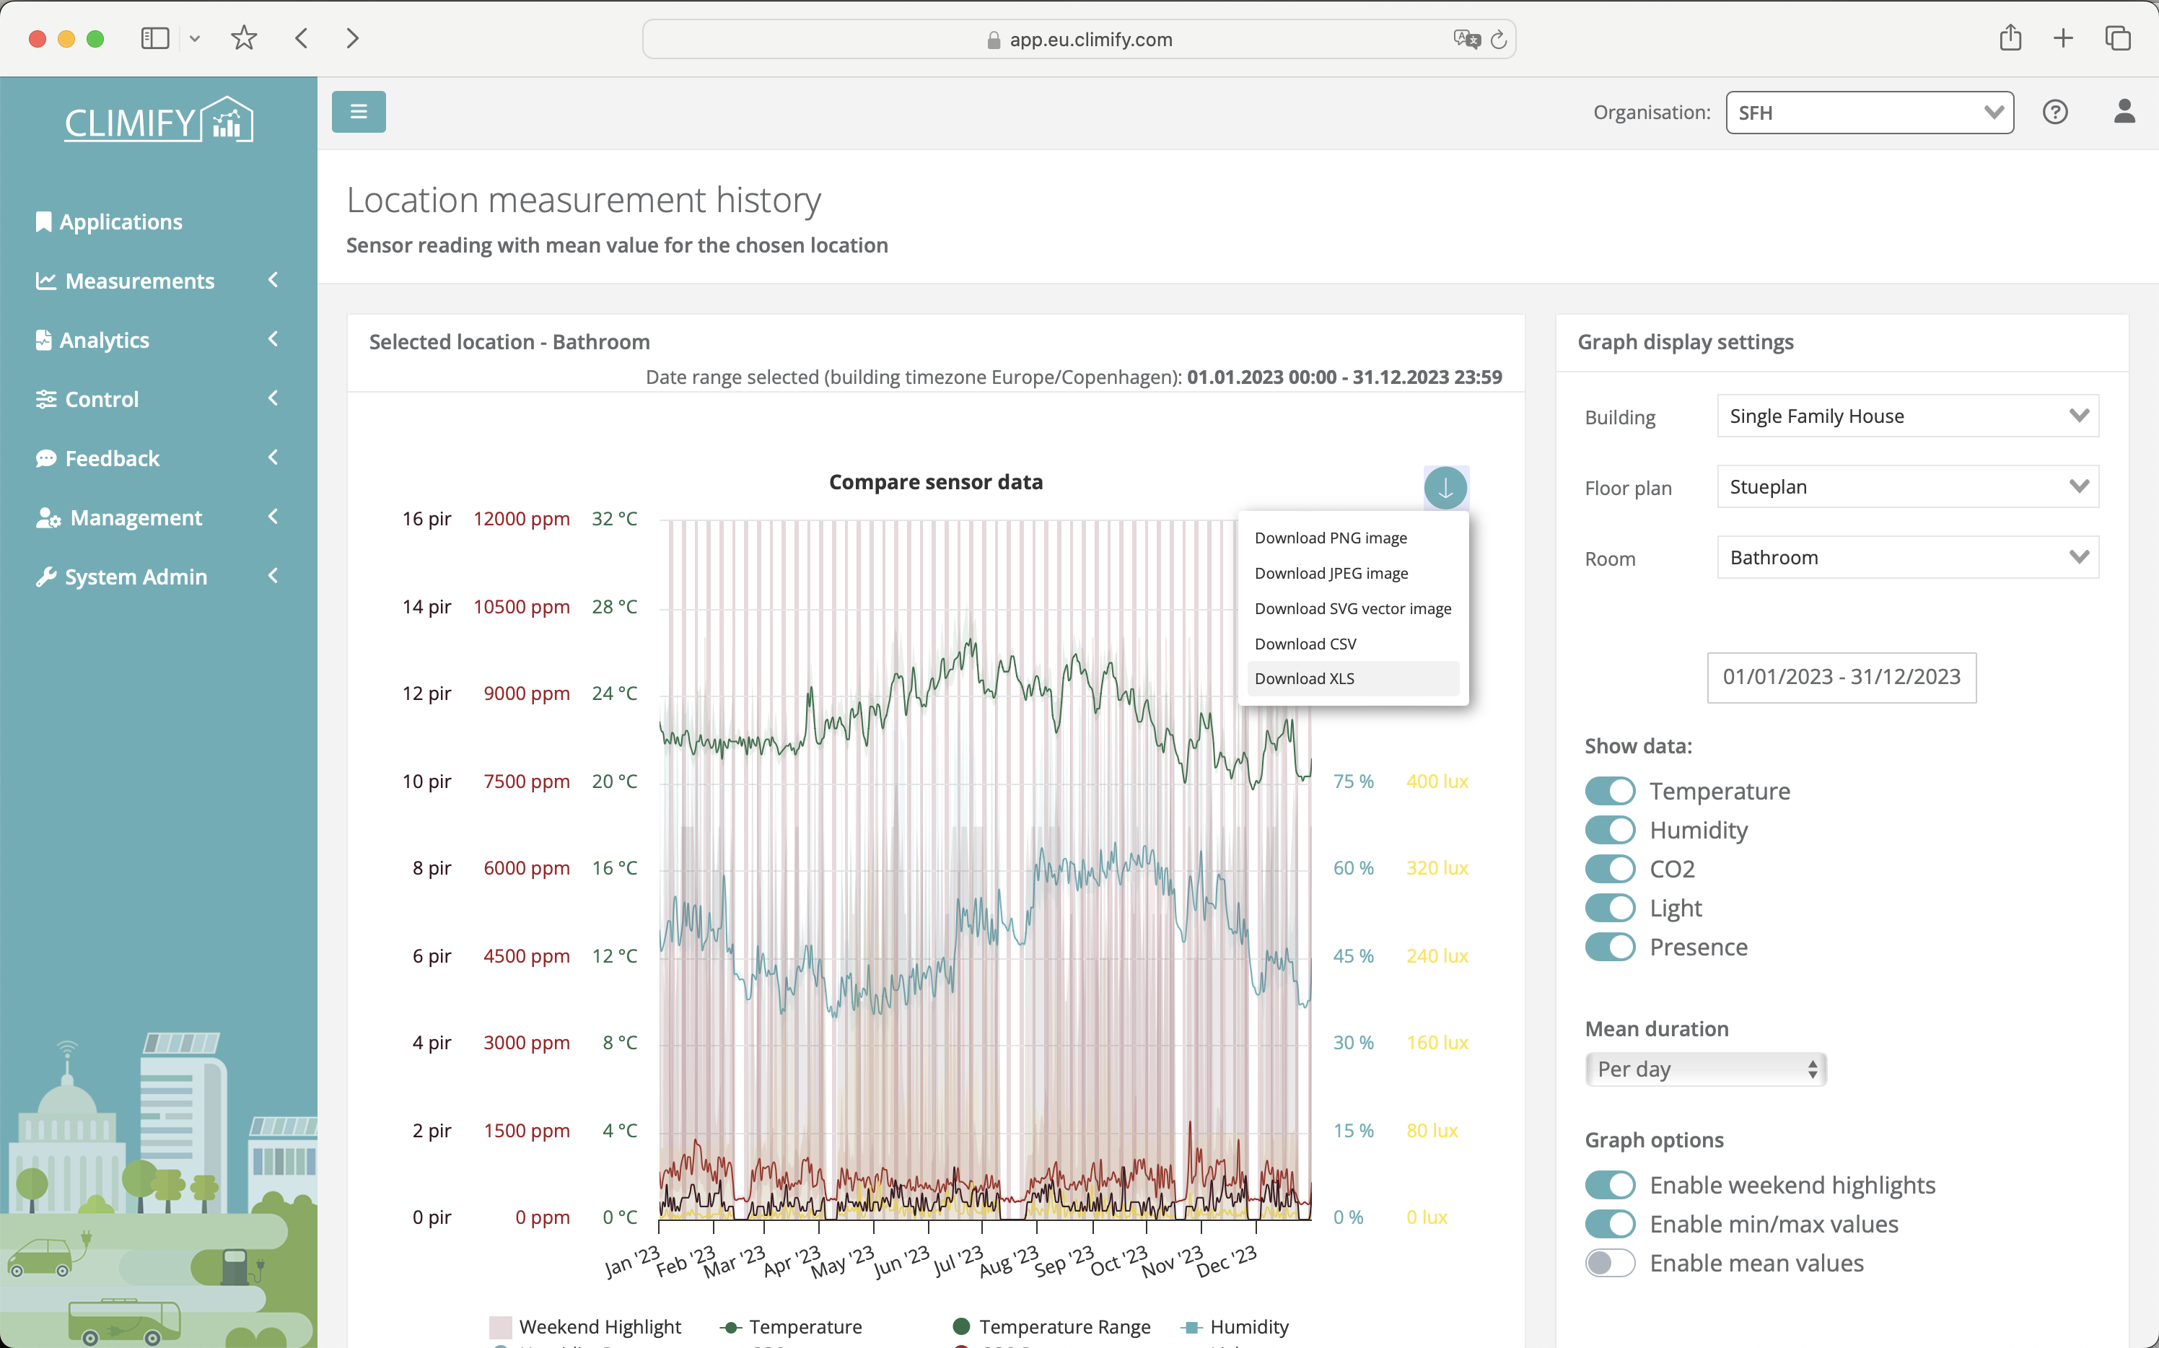2159x1348 pixels.
Task: Select Download CSV from context menu
Action: [x=1304, y=643]
